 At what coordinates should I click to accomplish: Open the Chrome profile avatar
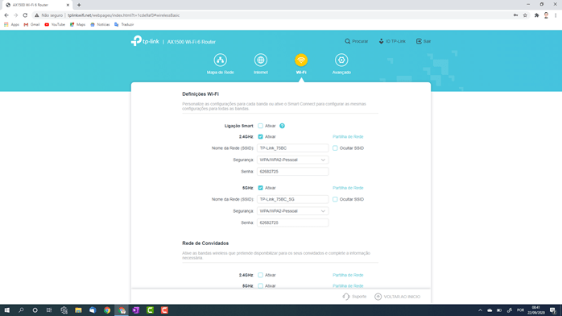(x=546, y=15)
